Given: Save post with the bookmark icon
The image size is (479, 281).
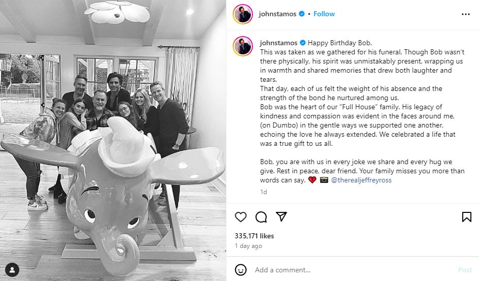Looking at the screenshot, I should point(466,217).
